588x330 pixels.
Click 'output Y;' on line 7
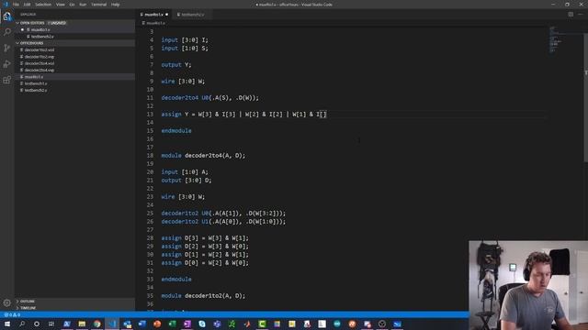click(x=176, y=65)
